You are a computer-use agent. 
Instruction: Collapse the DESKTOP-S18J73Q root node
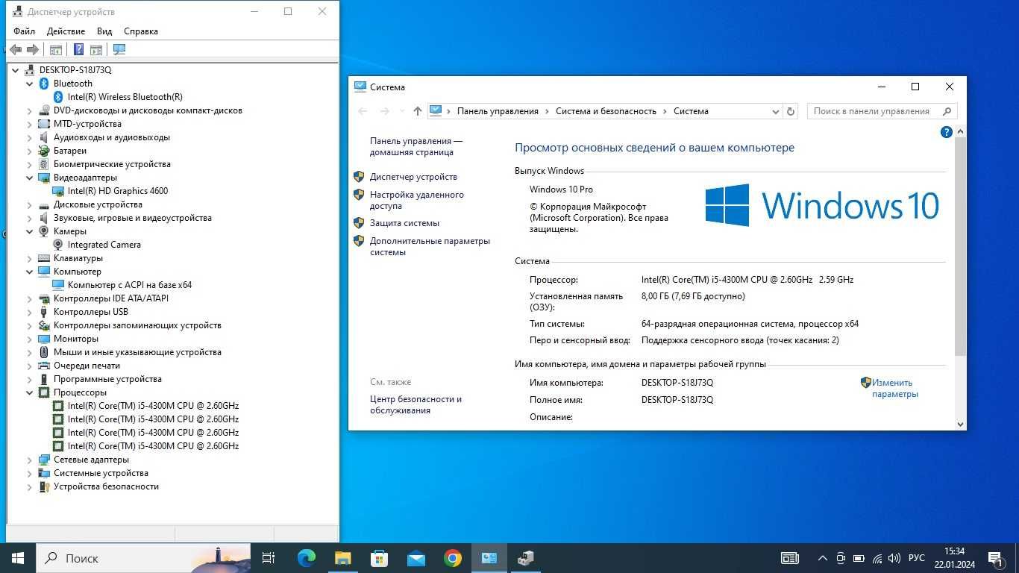[16, 70]
